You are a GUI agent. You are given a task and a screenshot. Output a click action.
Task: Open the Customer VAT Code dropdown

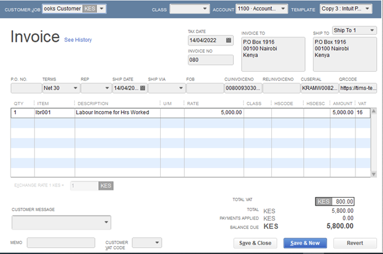[158, 243]
